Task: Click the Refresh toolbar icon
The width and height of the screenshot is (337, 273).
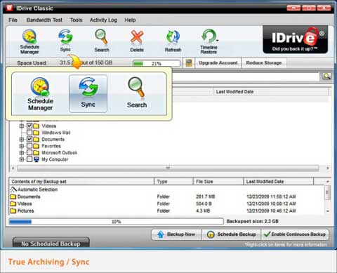Action: point(173,41)
